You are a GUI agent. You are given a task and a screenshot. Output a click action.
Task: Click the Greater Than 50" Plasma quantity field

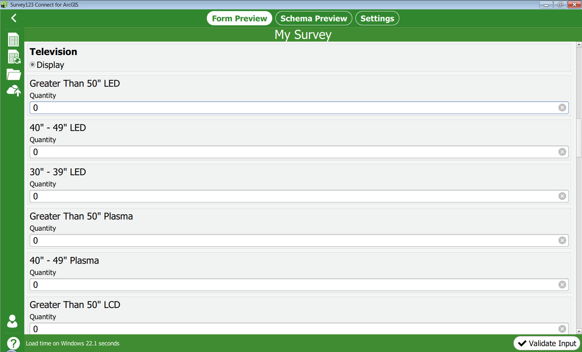pos(299,240)
